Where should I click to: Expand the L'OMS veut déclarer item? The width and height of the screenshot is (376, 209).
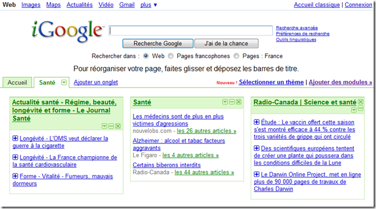[x=15, y=138]
